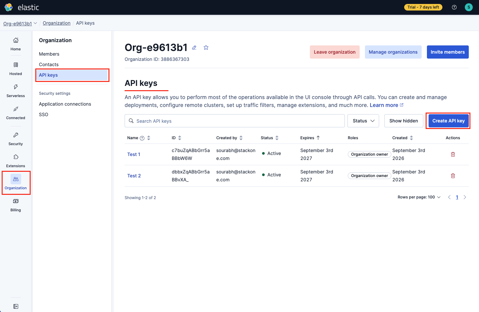Click the Security settings section label
The height and width of the screenshot is (312, 479).
(55, 93)
